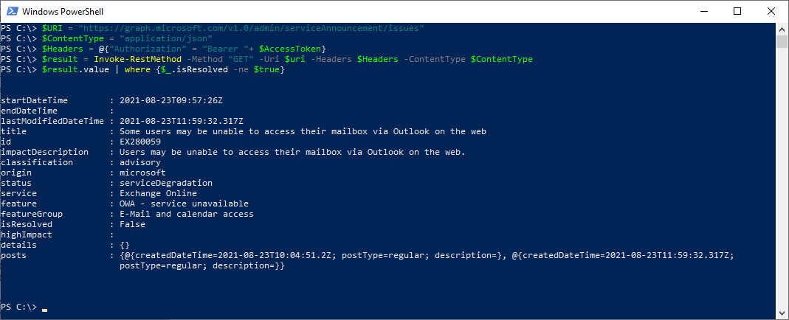Viewport: 789px width, 320px height.
Task: Open the PowerShell system menu icon
Action: pyautogui.click(x=12, y=11)
